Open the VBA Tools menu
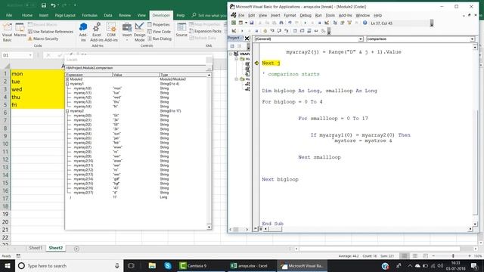The height and width of the screenshot is (272, 484). 330,15
